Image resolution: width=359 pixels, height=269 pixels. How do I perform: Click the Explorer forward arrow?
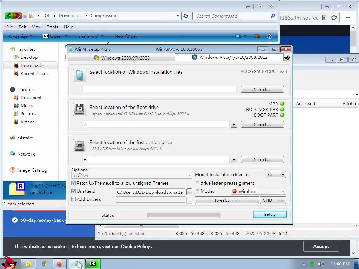tap(18, 16)
